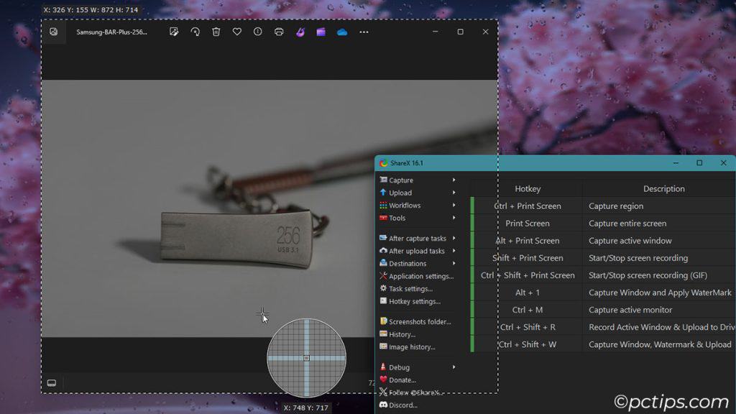Mark the photo as favorite with heart icon

(x=236, y=32)
